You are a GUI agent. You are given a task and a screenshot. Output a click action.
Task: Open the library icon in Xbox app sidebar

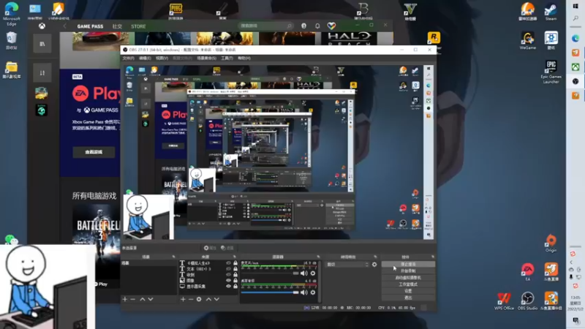(x=42, y=44)
